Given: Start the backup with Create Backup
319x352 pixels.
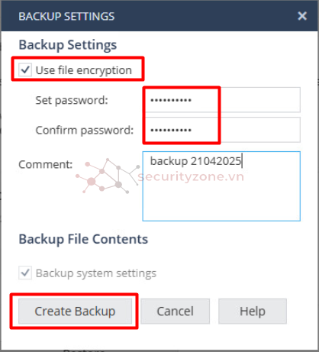Looking at the screenshot, I should point(75,311).
